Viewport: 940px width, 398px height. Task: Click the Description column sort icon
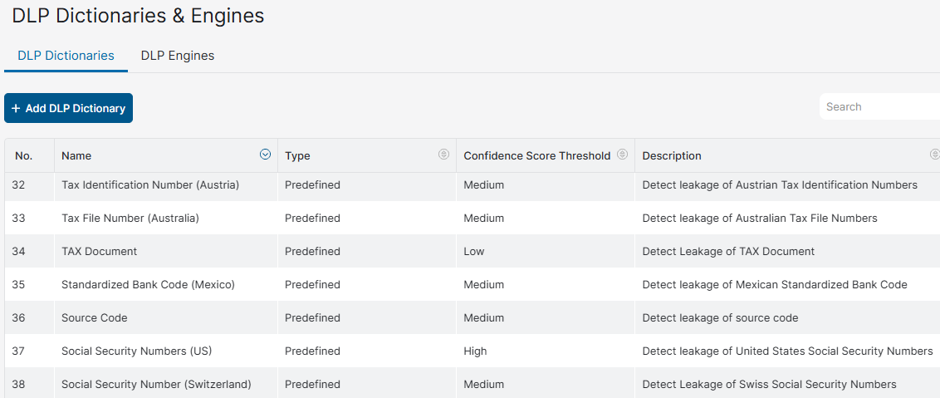click(x=935, y=155)
